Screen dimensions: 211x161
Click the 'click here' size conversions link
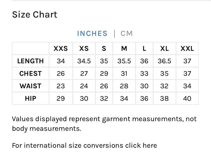pos(141,145)
